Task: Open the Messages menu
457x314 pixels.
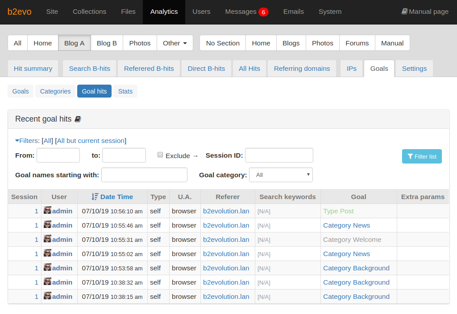Action: (241, 12)
